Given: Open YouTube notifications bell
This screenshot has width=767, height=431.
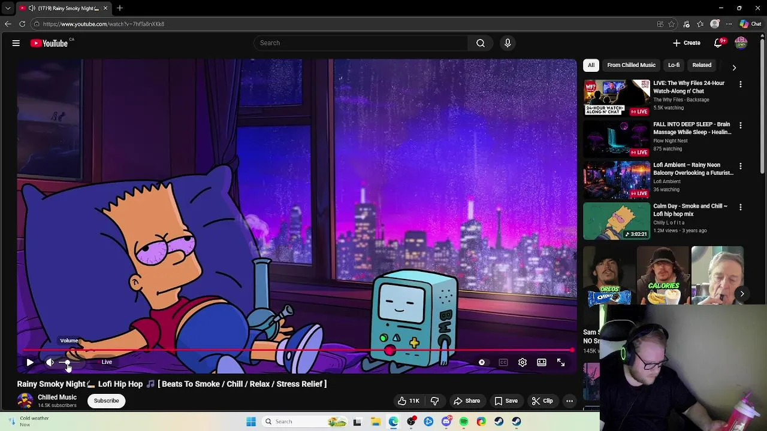Looking at the screenshot, I should (718, 43).
